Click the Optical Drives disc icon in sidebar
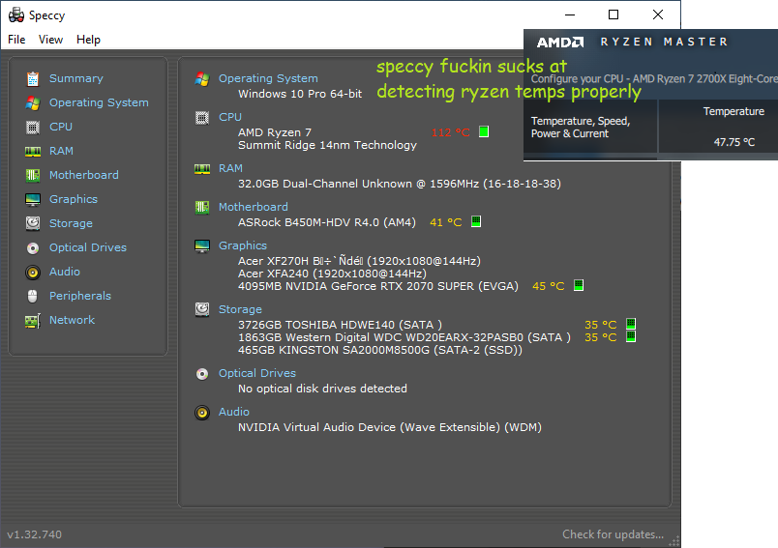 point(33,247)
